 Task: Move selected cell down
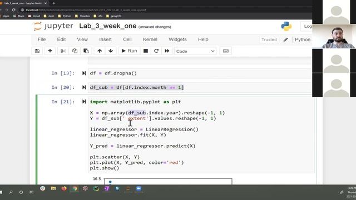tap(111, 51)
